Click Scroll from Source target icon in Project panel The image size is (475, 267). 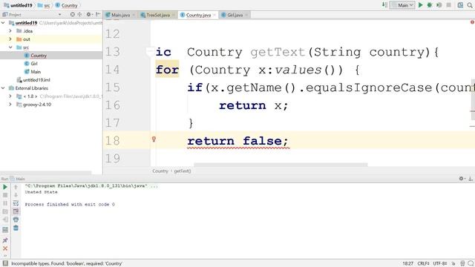pos(73,14)
